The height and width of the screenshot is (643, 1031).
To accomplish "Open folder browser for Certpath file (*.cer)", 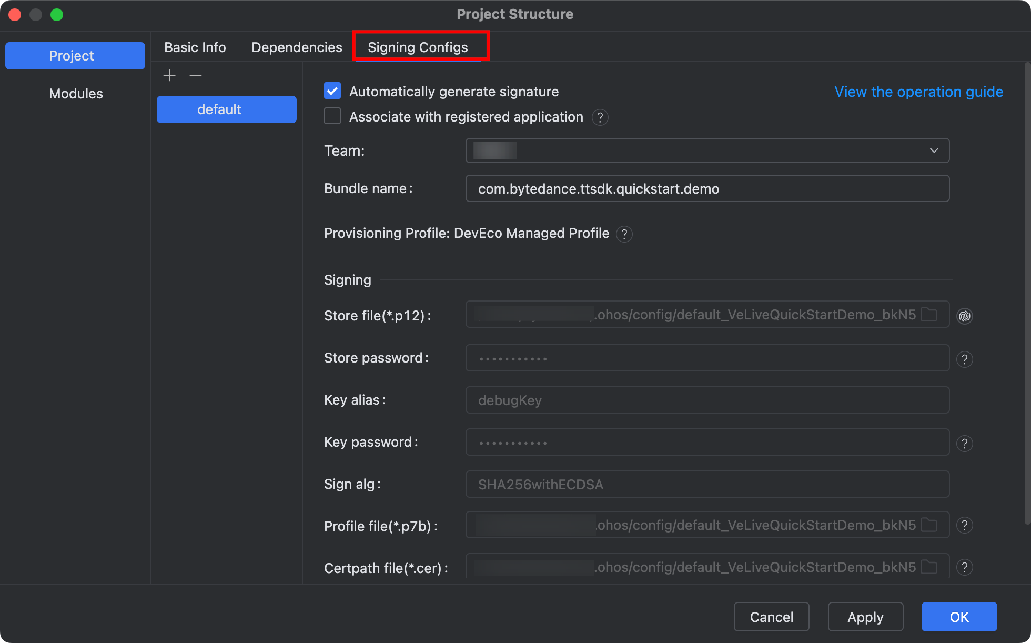I will [x=929, y=567].
